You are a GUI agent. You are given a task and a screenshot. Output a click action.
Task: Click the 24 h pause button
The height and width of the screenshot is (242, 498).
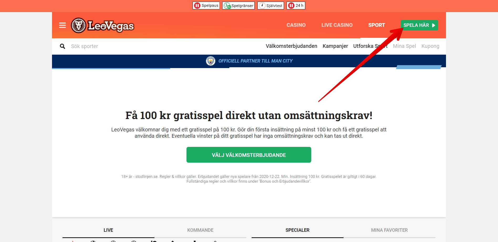[x=296, y=6]
